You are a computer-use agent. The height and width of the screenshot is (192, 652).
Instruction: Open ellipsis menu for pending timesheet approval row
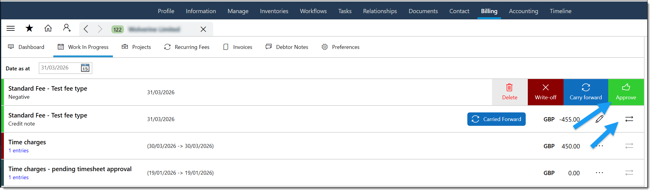pos(599,173)
